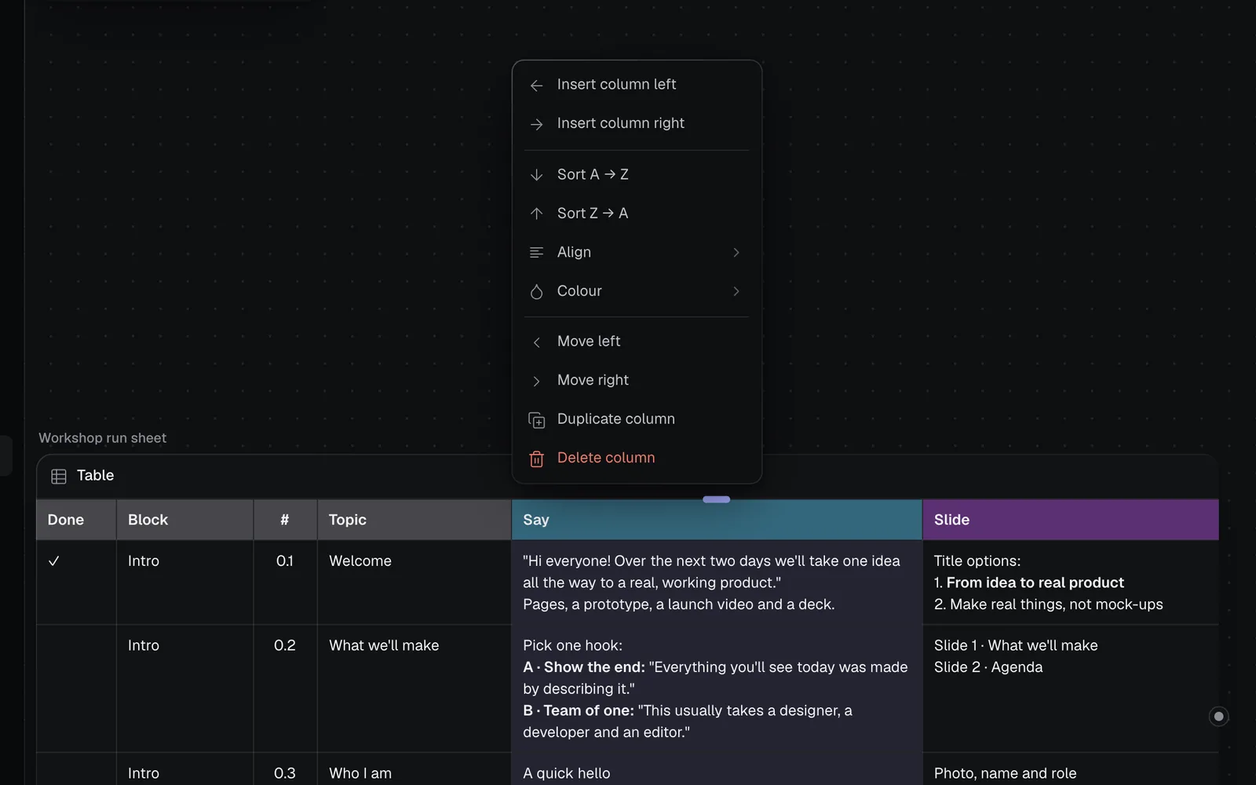
Task: Click the red trash icon for Delete column
Action: pyautogui.click(x=536, y=458)
